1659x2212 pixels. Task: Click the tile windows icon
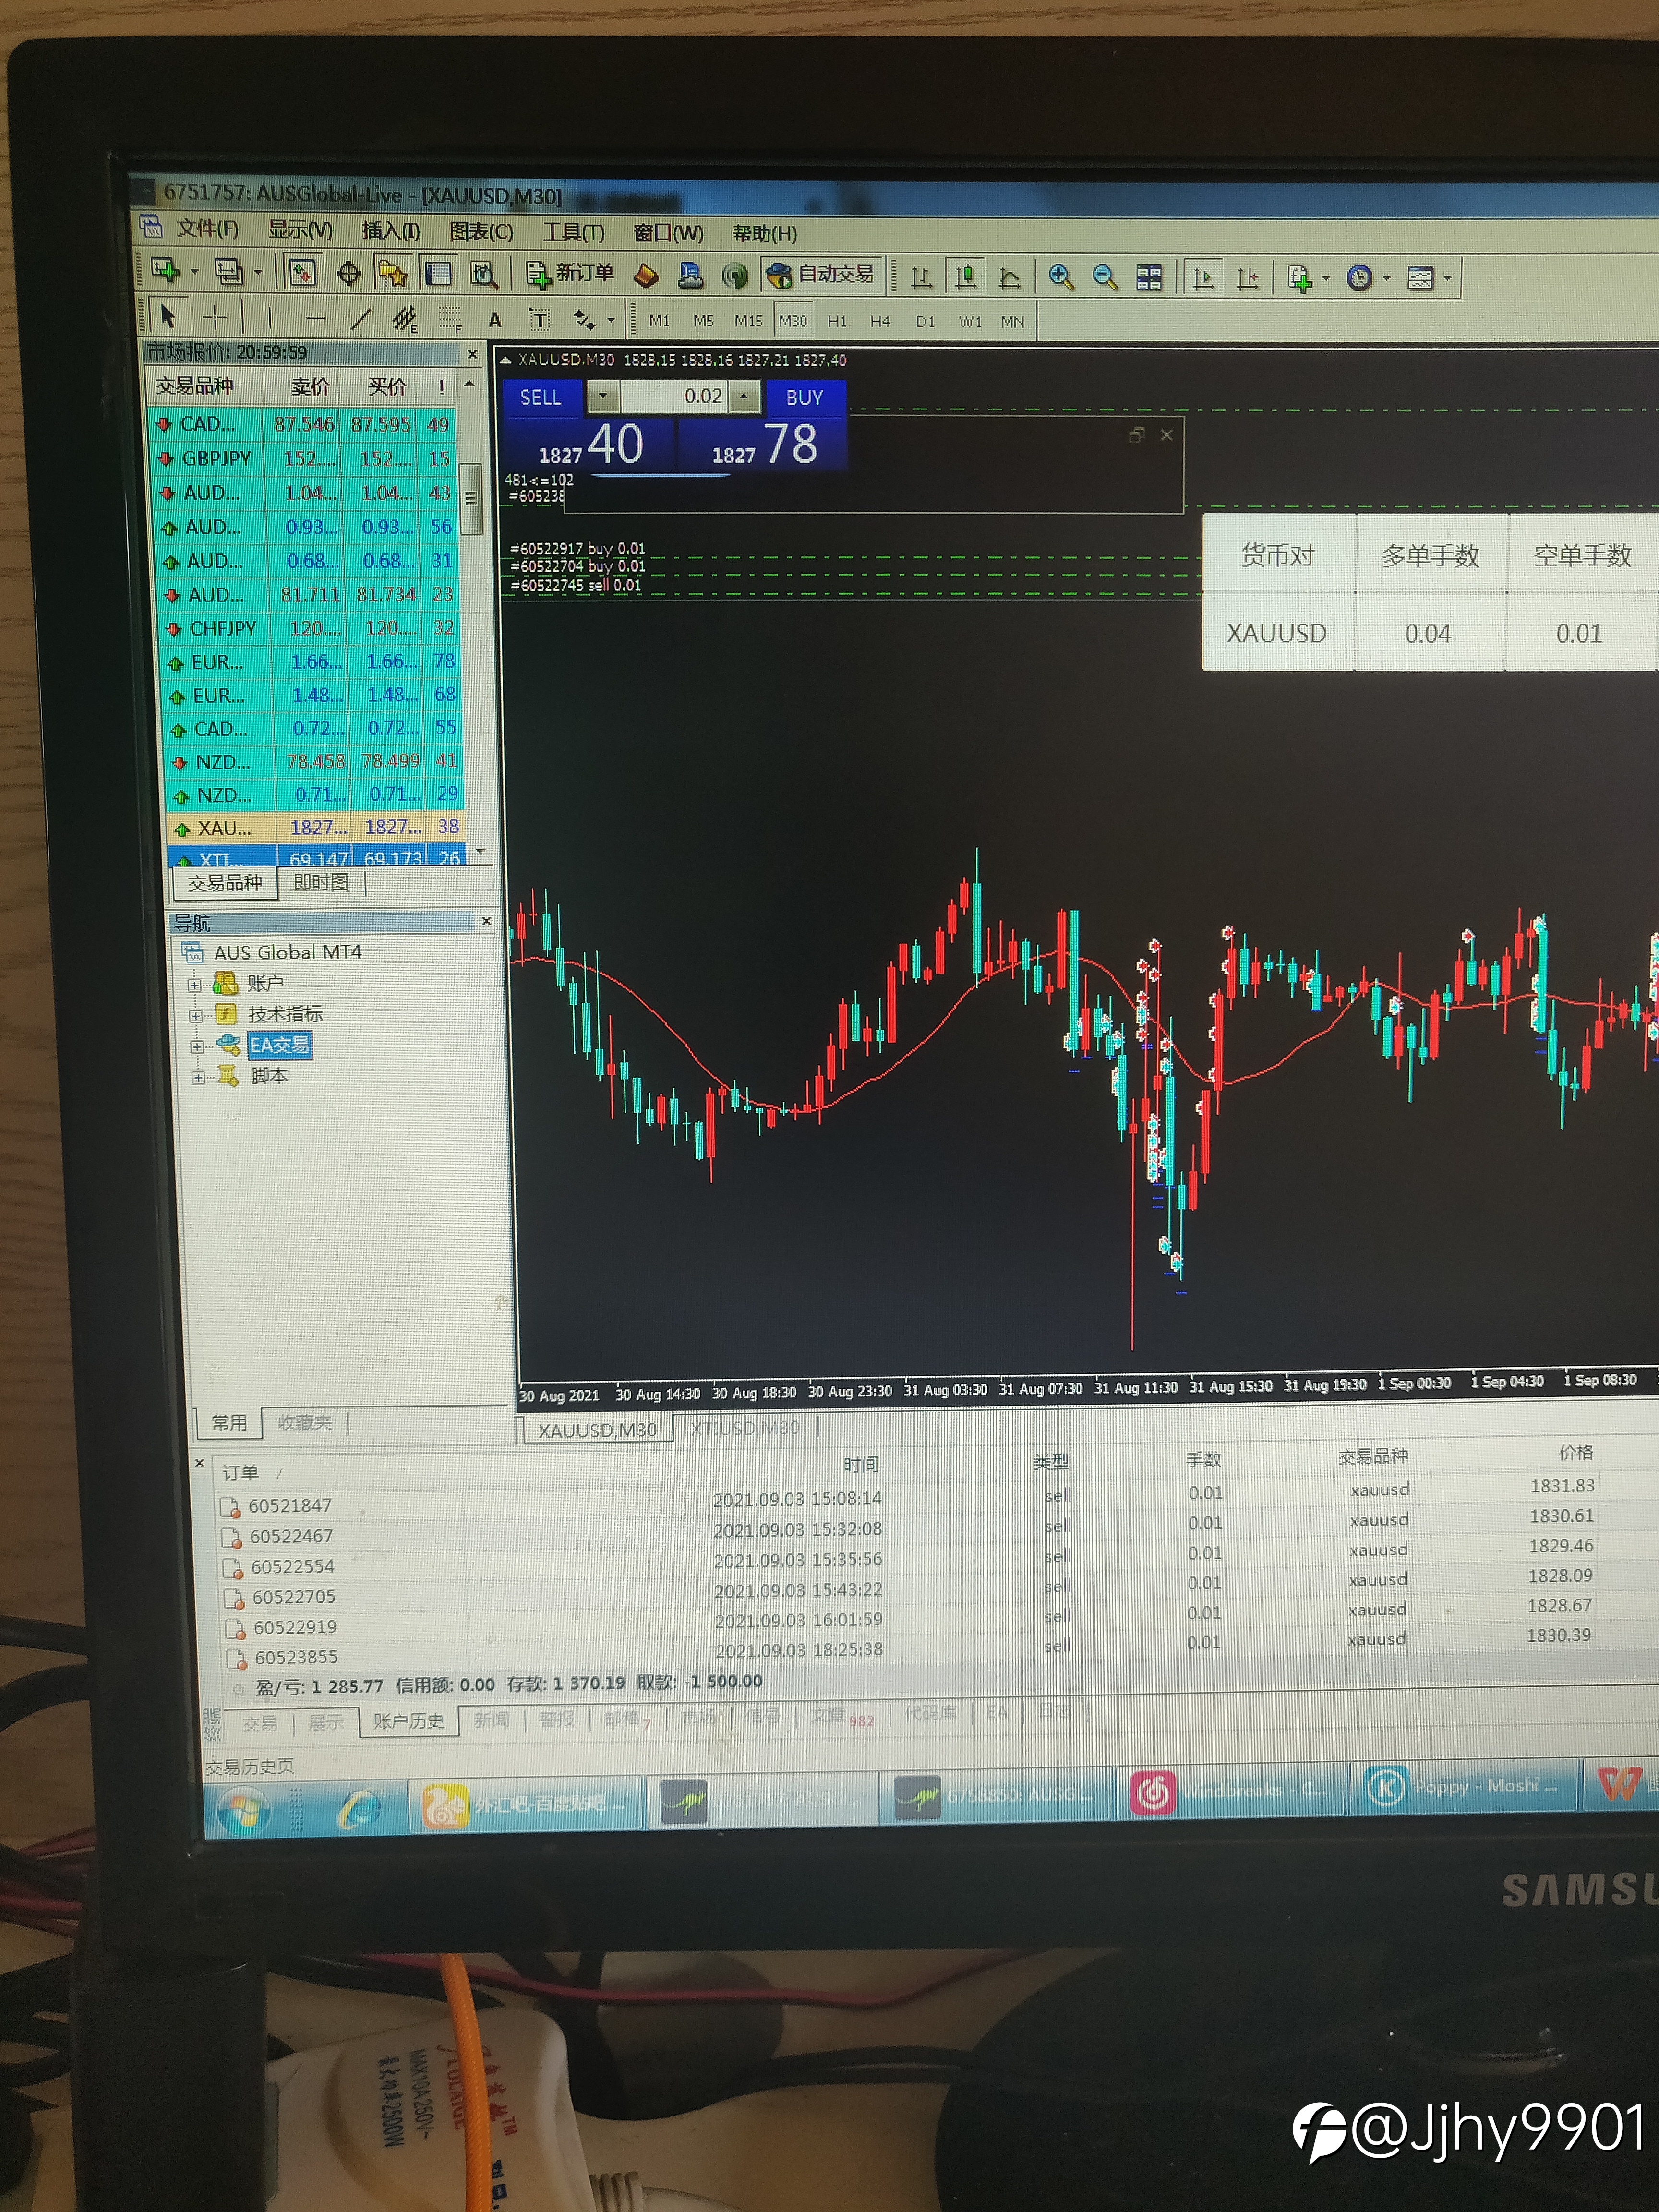(1149, 278)
